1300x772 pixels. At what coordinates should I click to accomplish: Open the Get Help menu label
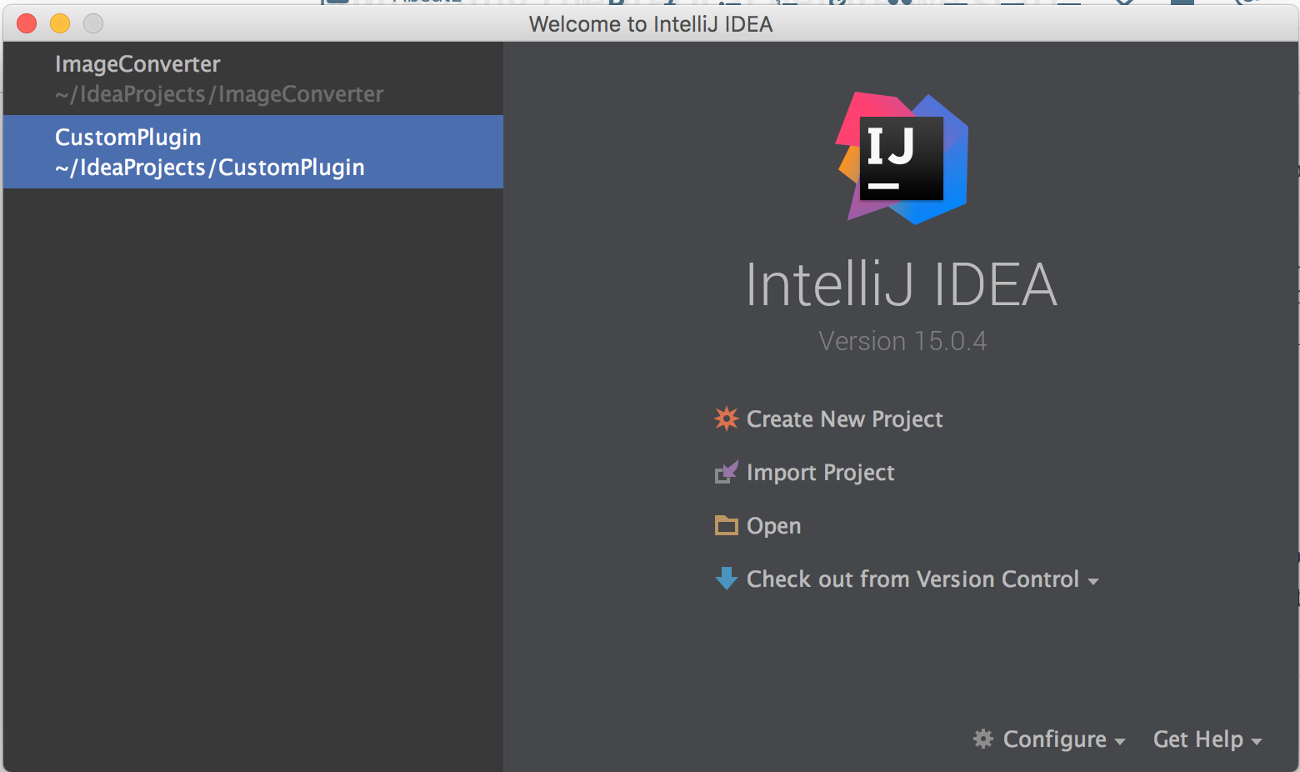click(x=1197, y=739)
